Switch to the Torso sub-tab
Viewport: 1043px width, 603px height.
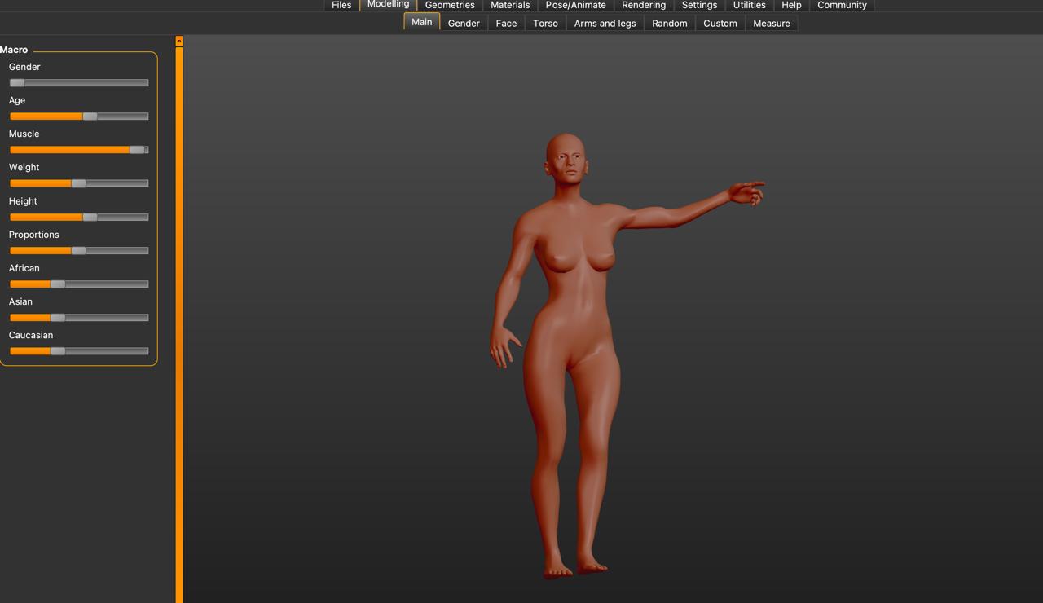point(545,24)
